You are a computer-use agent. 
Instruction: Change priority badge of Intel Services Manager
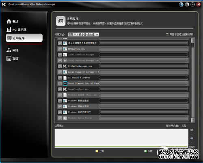pyautogui.click(x=60, y=55)
